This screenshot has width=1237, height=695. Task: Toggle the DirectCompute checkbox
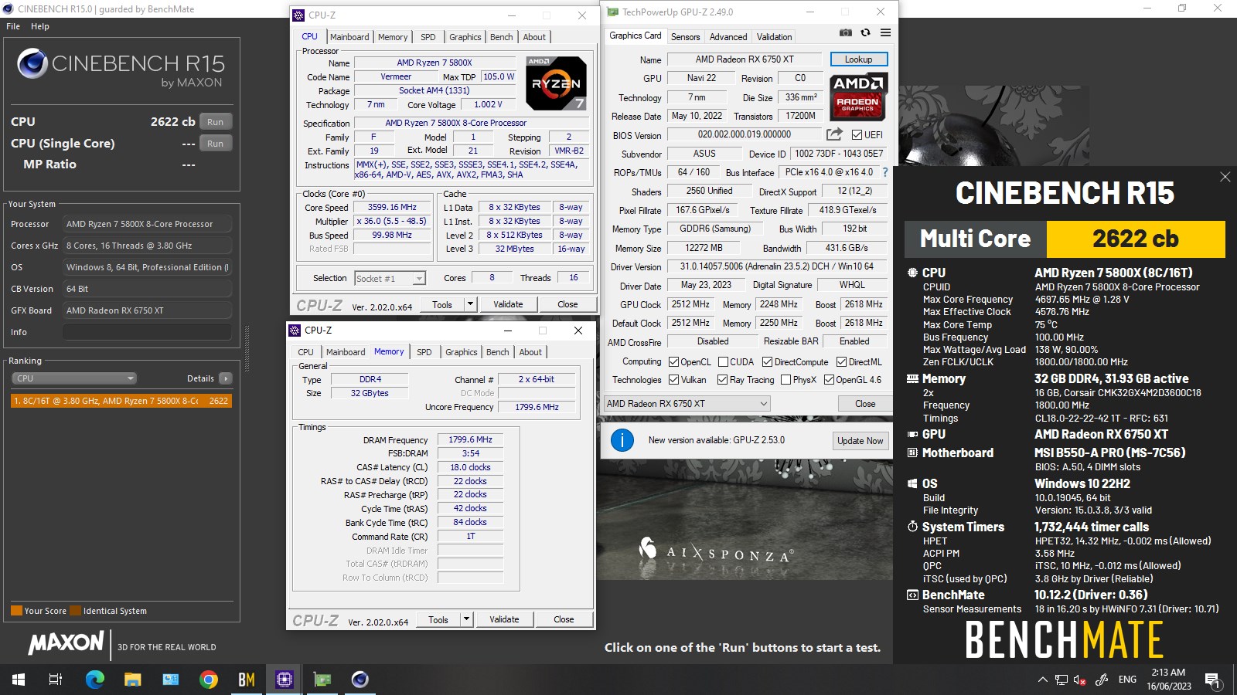767,362
